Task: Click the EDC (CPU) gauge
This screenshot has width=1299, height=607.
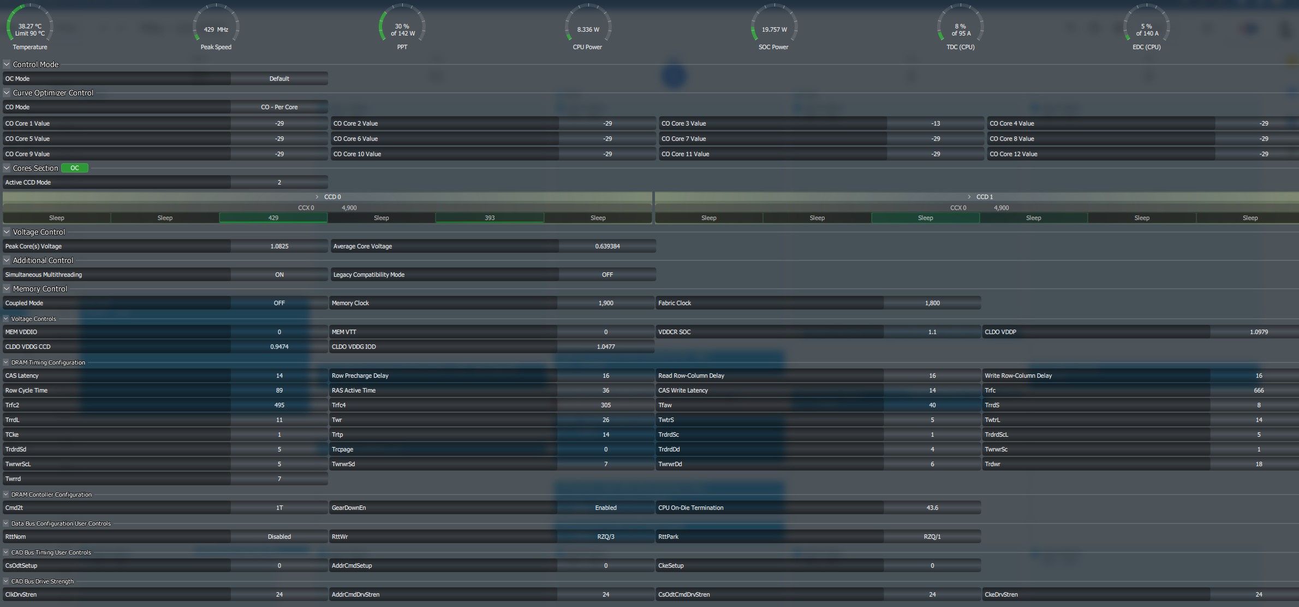Action: click(x=1146, y=28)
